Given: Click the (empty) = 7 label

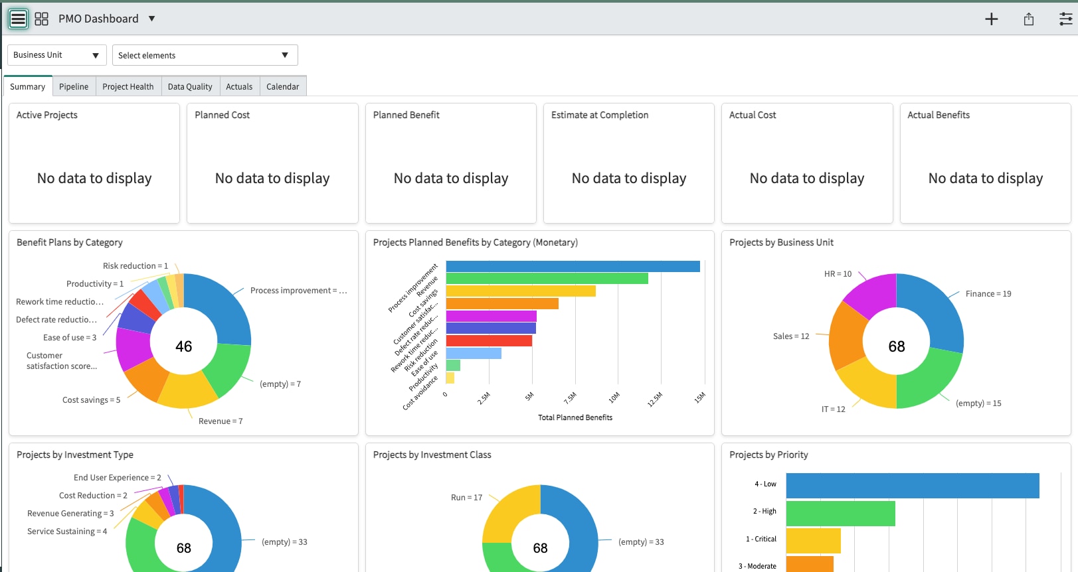Looking at the screenshot, I should coord(280,384).
